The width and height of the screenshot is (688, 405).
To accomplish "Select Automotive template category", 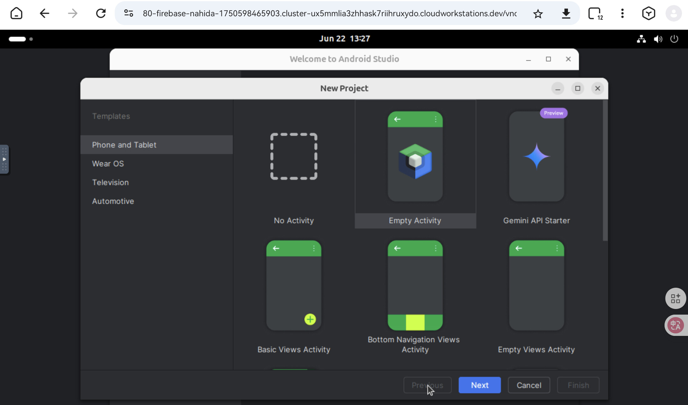I will 113,201.
